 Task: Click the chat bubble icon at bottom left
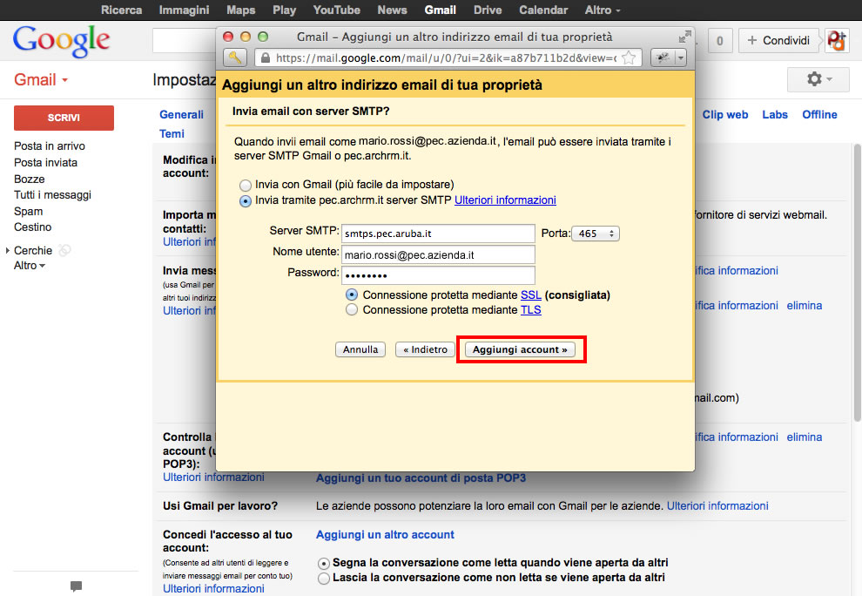click(76, 586)
